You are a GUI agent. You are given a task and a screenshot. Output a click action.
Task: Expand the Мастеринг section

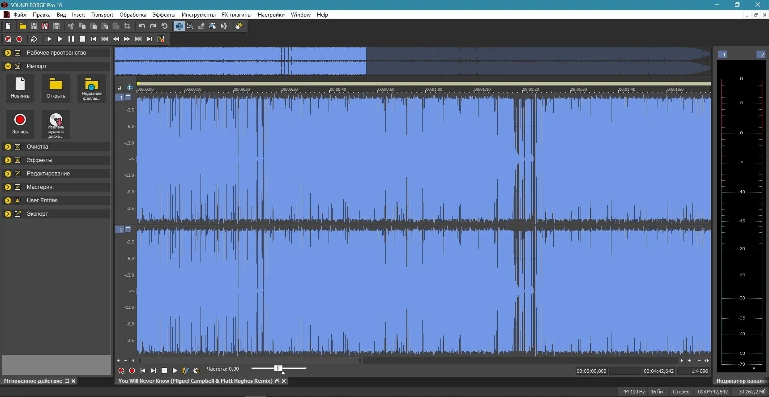(x=8, y=187)
